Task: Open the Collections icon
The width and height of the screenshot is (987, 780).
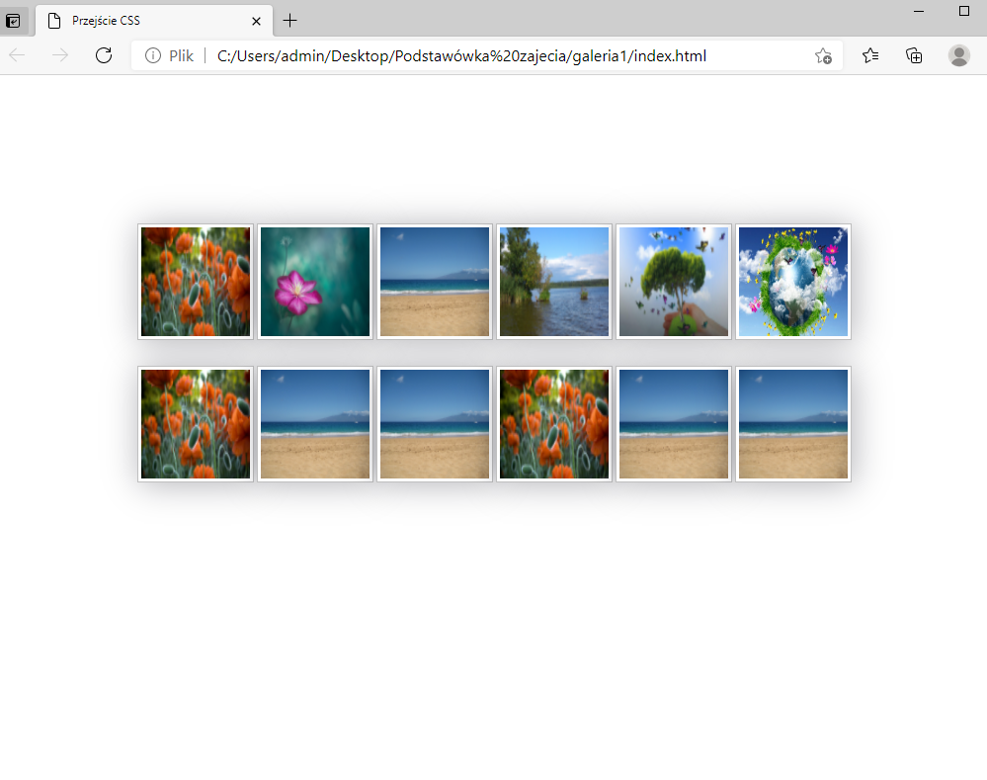Action: (914, 55)
